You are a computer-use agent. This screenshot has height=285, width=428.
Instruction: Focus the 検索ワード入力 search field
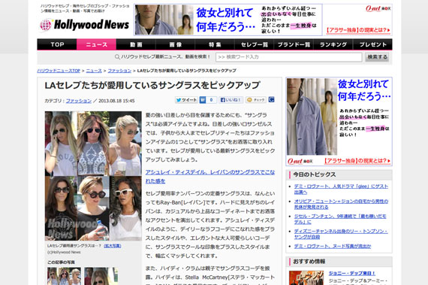click(x=289, y=57)
